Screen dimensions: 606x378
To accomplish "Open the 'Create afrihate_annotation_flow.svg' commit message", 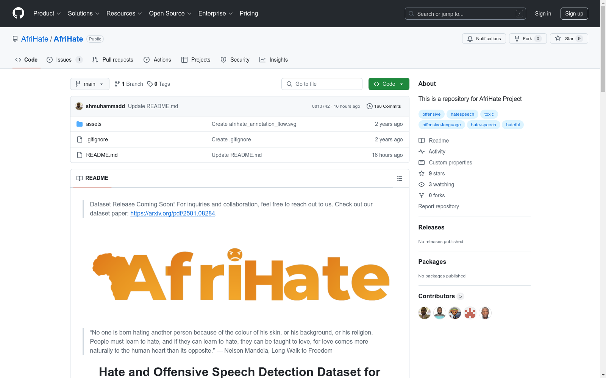I will tap(254, 124).
